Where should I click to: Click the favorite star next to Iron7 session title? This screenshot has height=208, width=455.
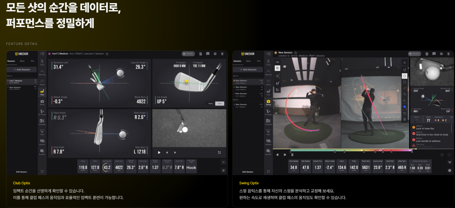pyautogui.click(x=107, y=54)
